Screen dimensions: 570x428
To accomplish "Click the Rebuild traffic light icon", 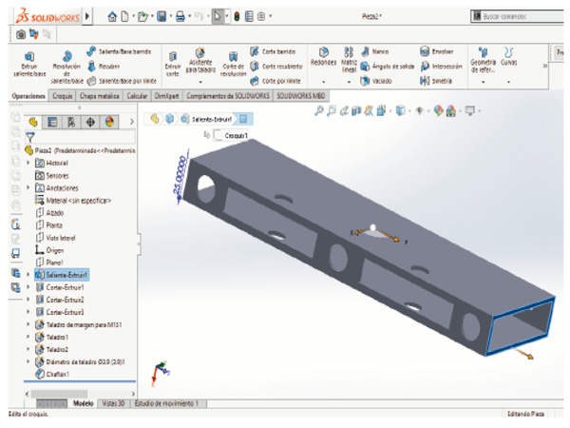I will point(237,16).
